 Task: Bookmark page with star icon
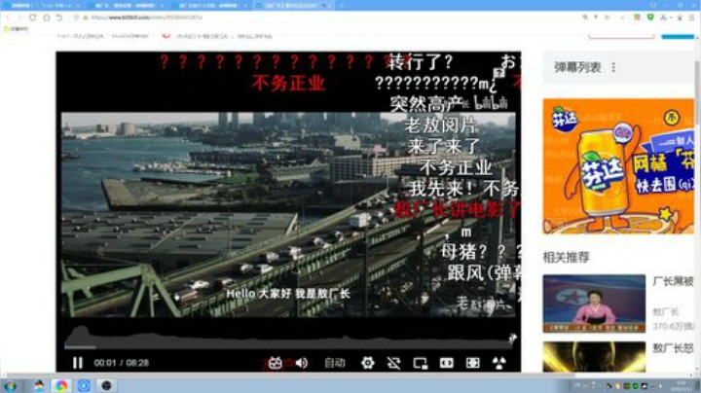pyautogui.click(x=608, y=17)
